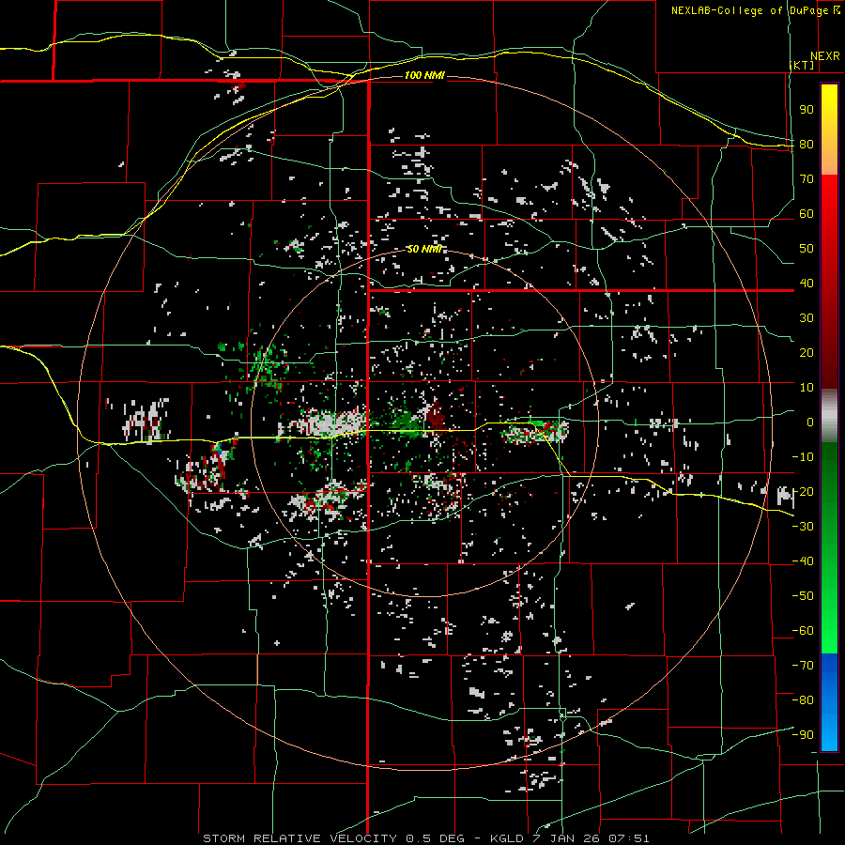Pick the gray zero-velocity segment of the color bar

point(829,416)
